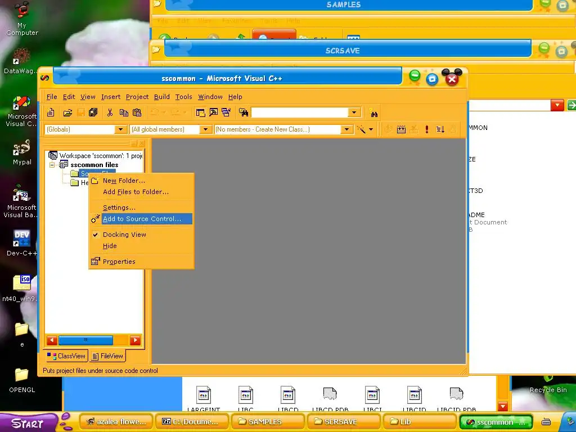Open the Tools menu

[183, 97]
